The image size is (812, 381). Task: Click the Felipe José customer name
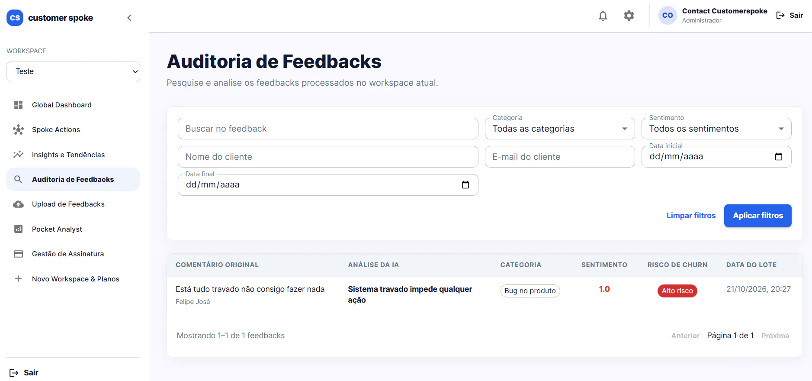coord(193,302)
